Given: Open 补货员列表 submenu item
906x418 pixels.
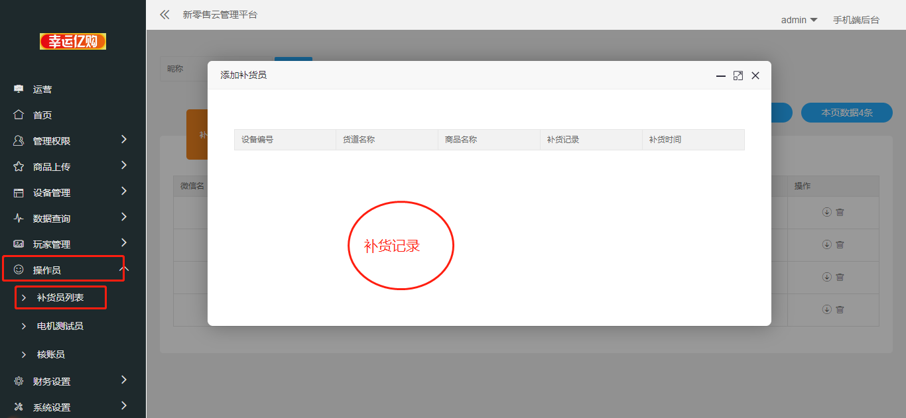Looking at the screenshot, I should point(60,298).
